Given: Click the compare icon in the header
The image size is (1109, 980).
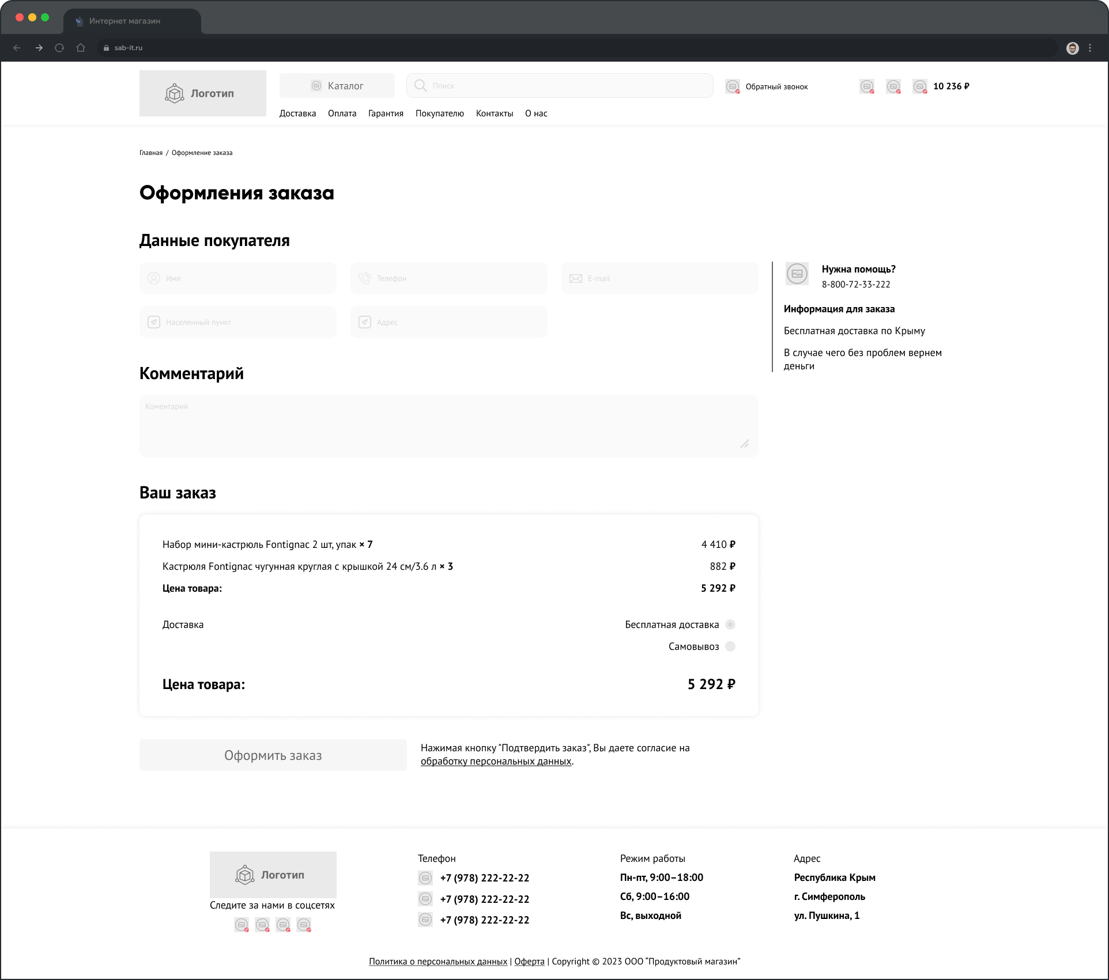Looking at the screenshot, I should (894, 86).
